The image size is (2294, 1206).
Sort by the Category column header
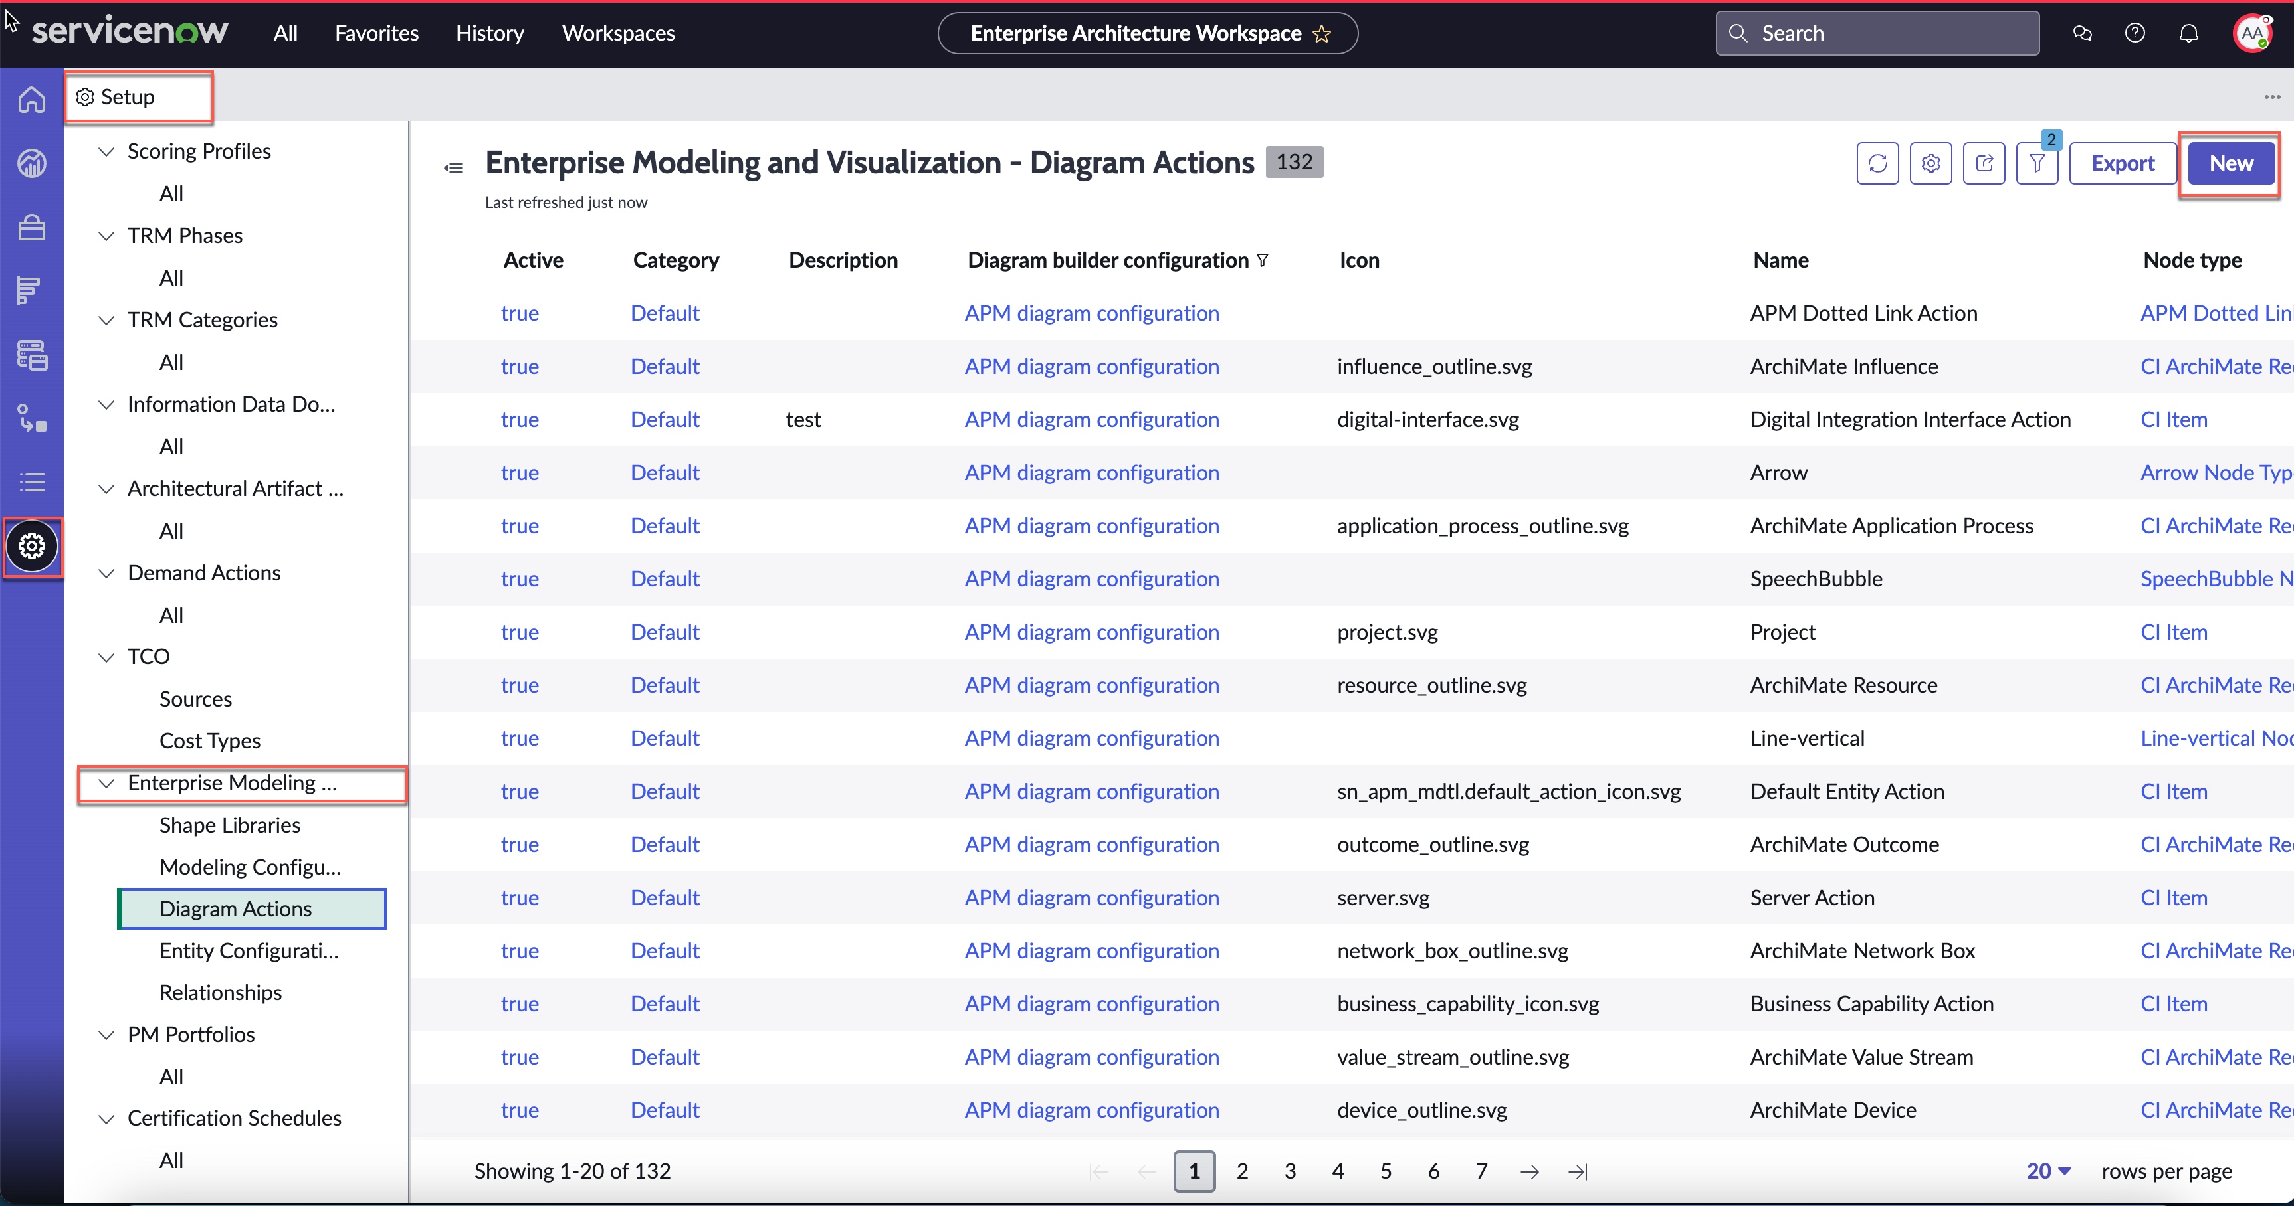pyautogui.click(x=676, y=260)
